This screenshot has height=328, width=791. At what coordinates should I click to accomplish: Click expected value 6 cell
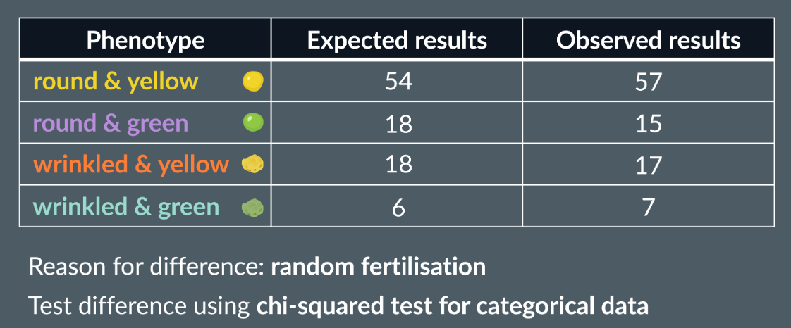[398, 208]
